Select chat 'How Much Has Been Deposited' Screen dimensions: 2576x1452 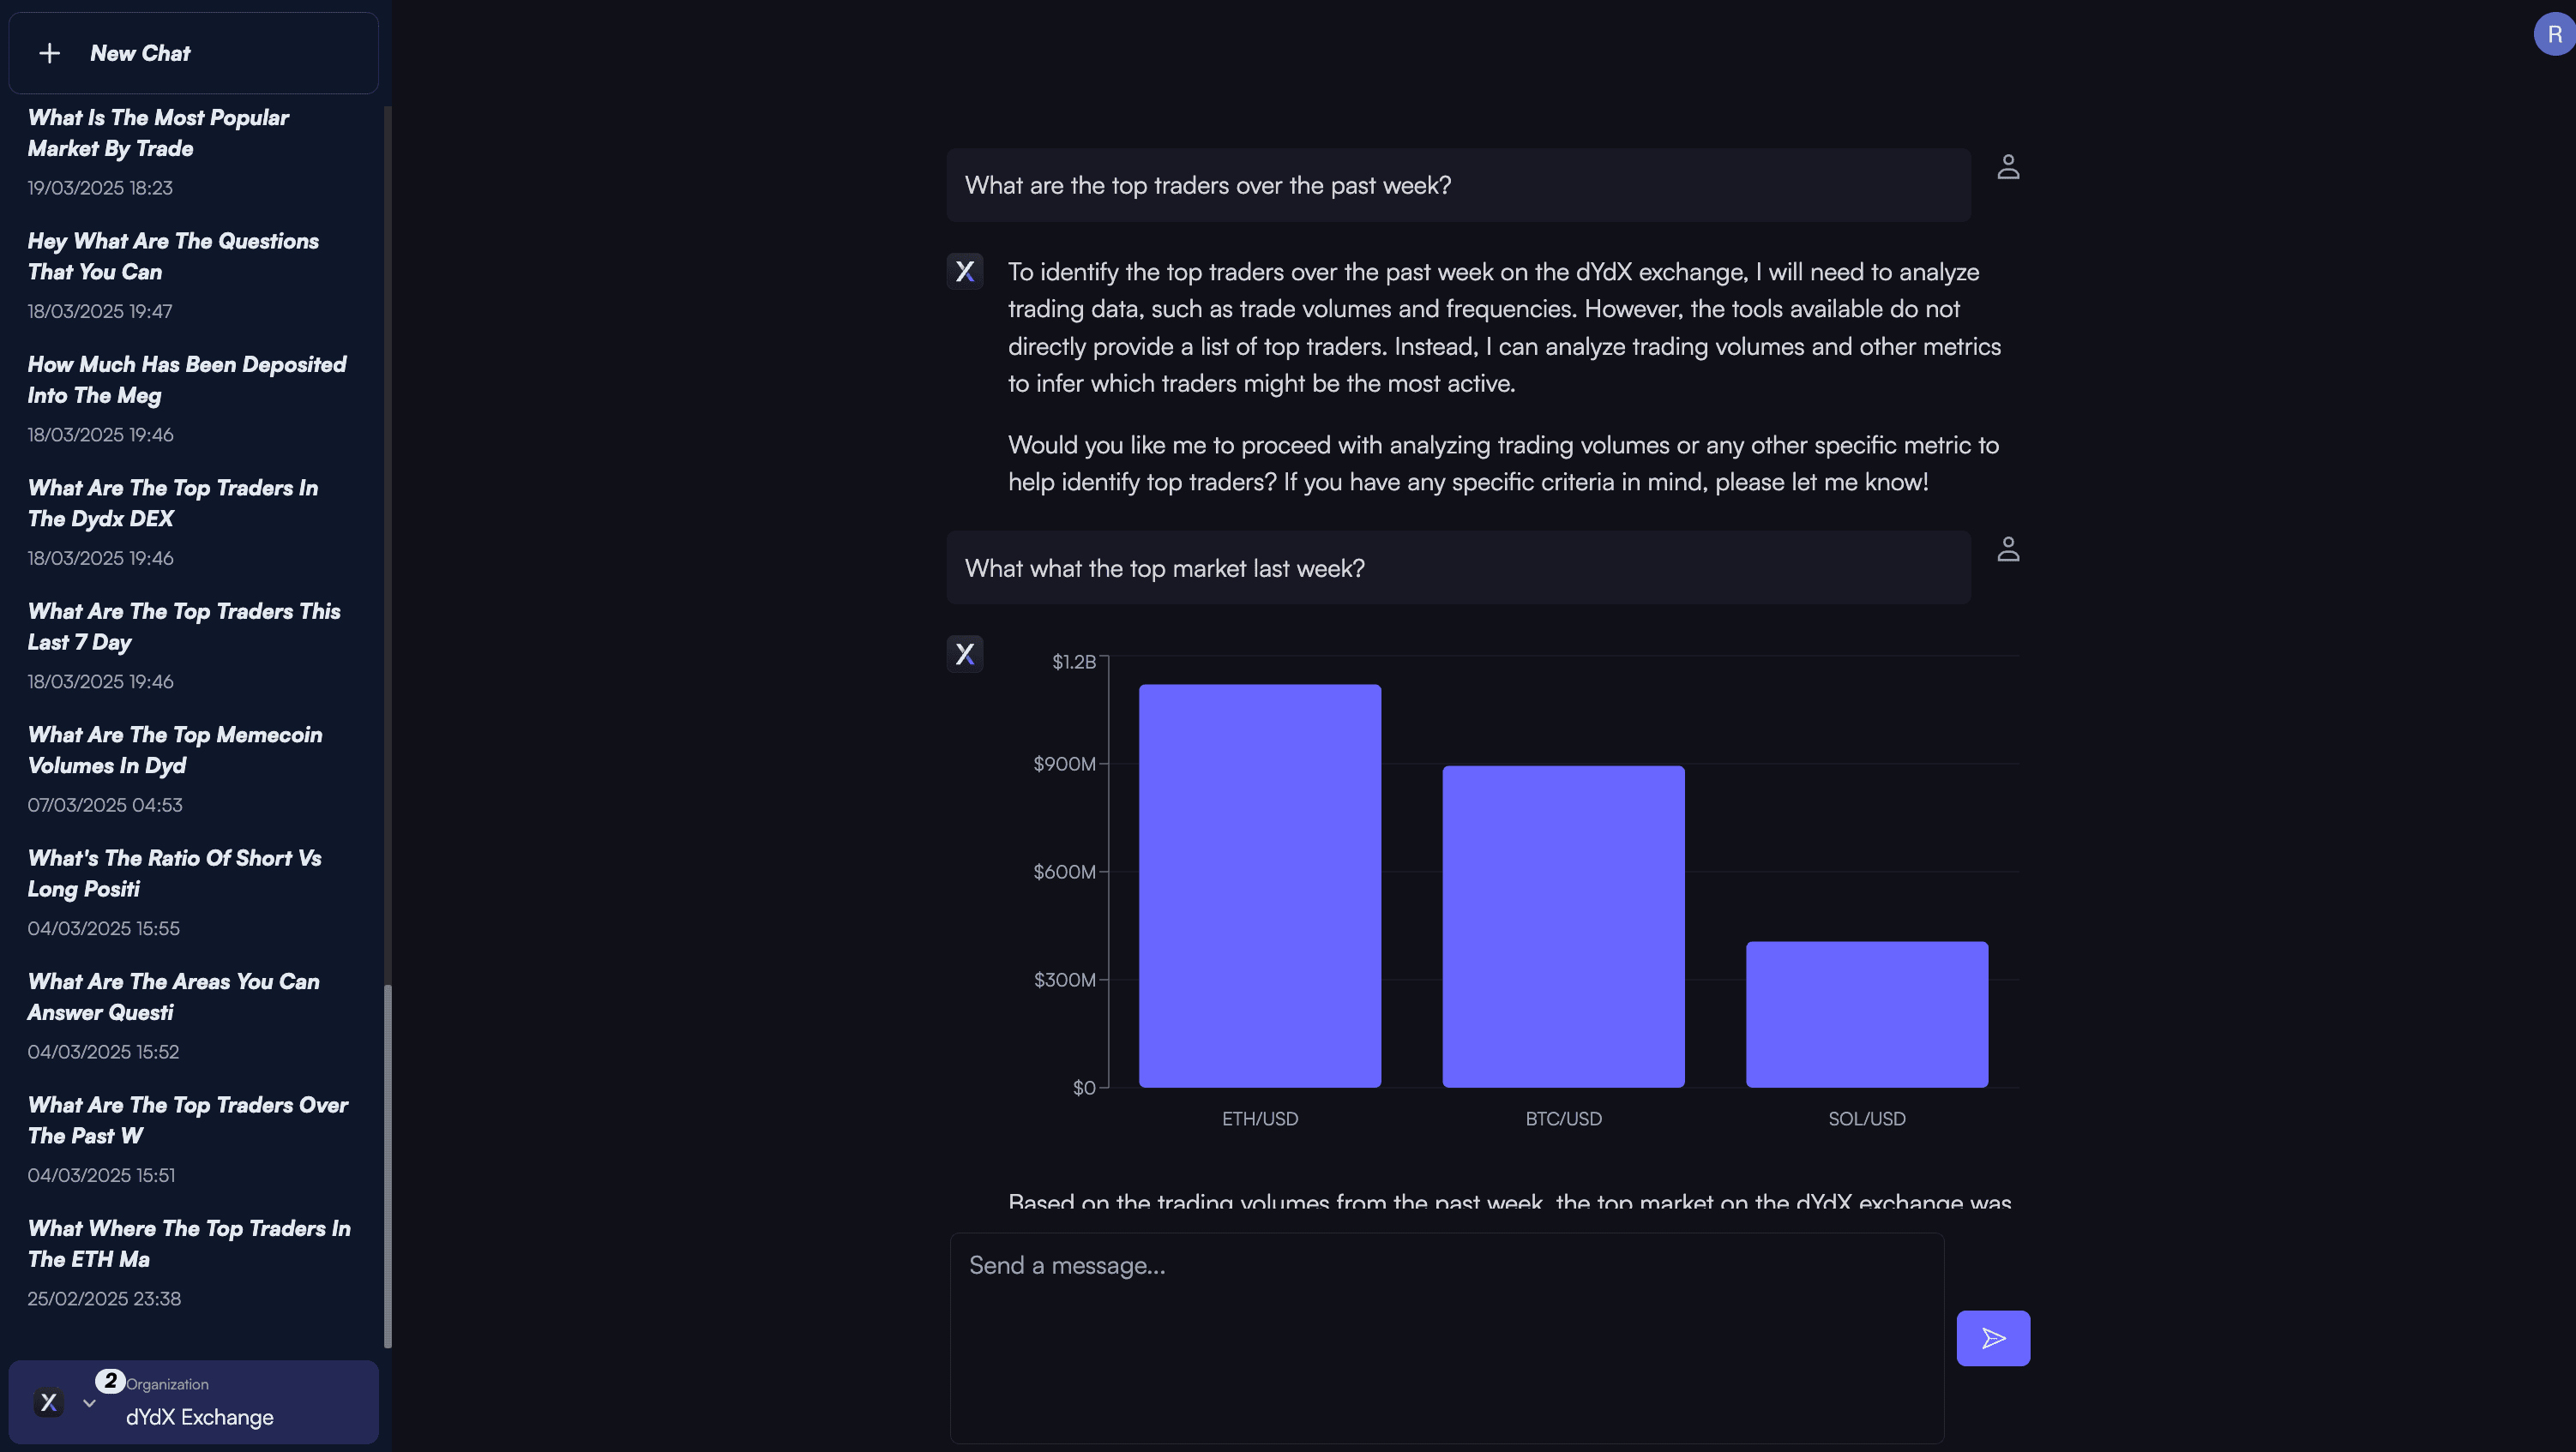tap(187, 380)
